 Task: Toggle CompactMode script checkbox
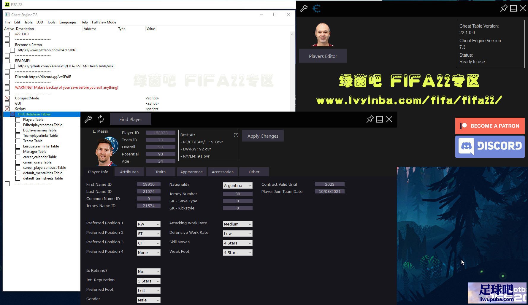(7, 98)
